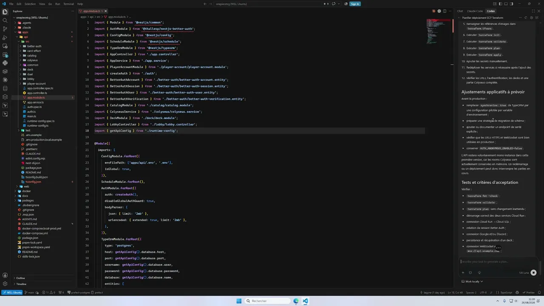Go back with the navigation arrow

tap(205, 4)
